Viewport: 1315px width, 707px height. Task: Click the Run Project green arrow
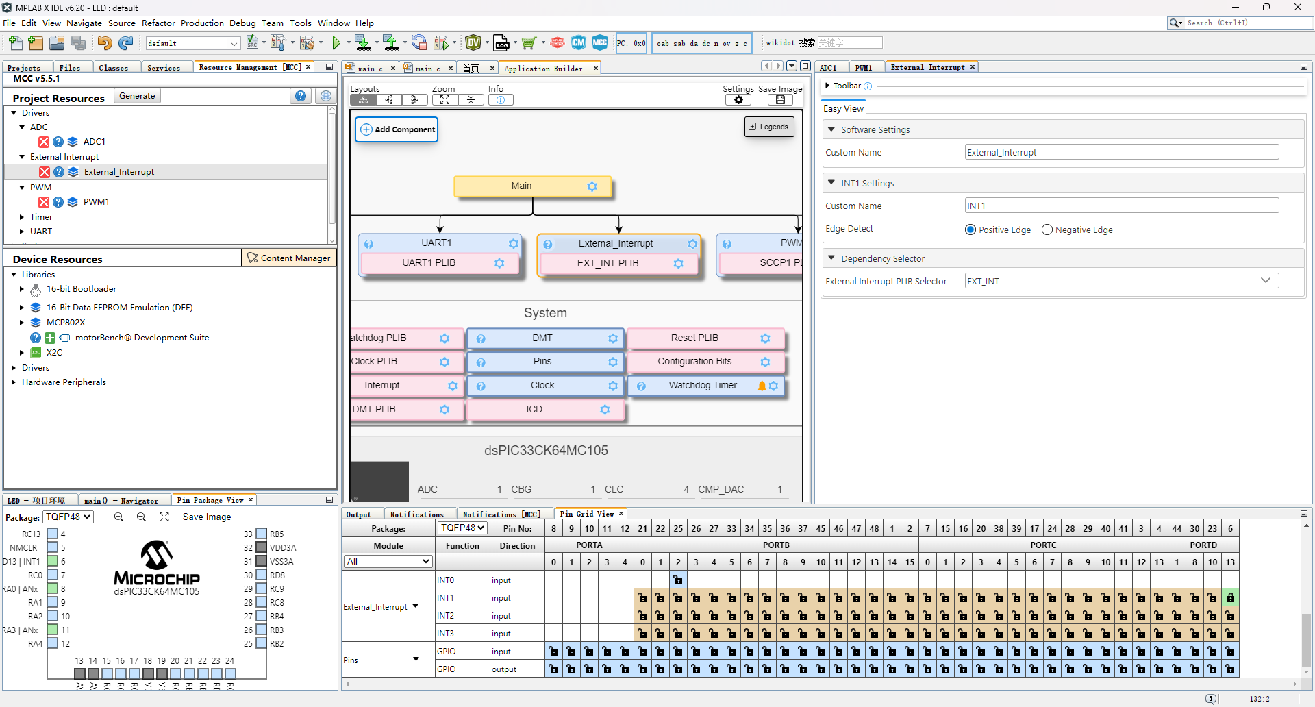(x=336, y=43)
